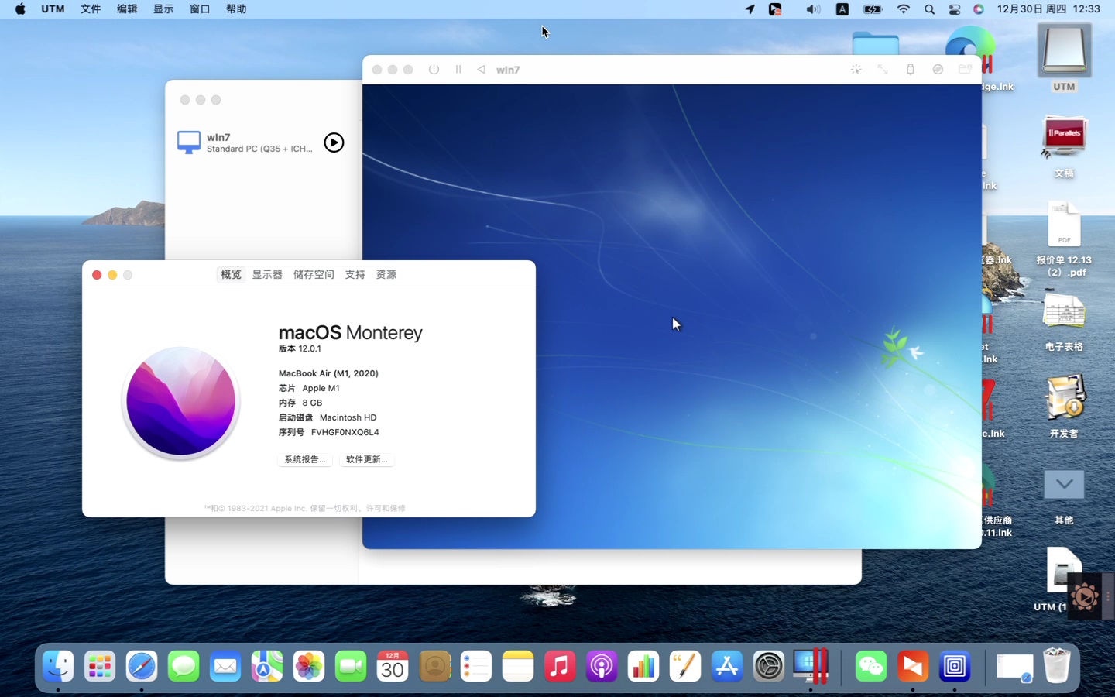Select the win7 virtual machine in UTM list

point(261,142)
